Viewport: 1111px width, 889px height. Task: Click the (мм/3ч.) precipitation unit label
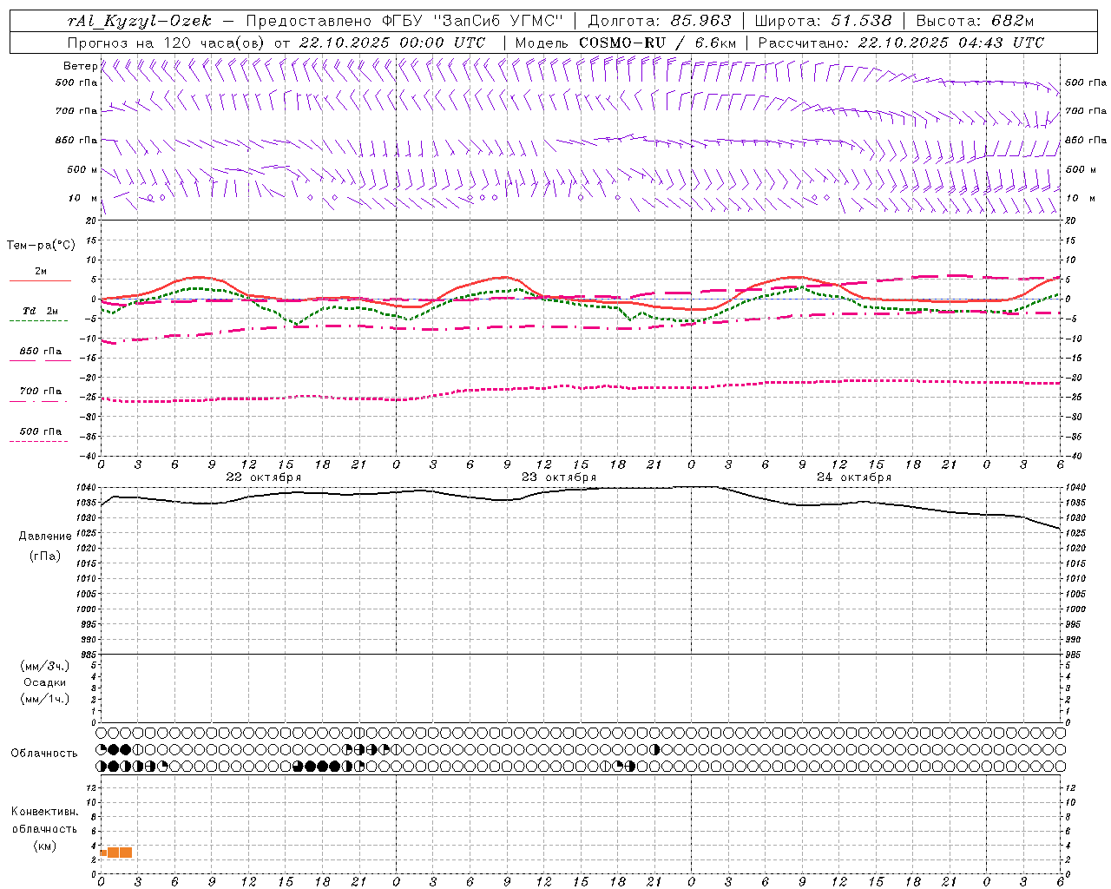pos(45,666)
